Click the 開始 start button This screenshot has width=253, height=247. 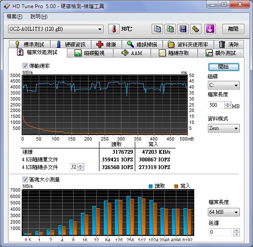click(x=224, y=67)
